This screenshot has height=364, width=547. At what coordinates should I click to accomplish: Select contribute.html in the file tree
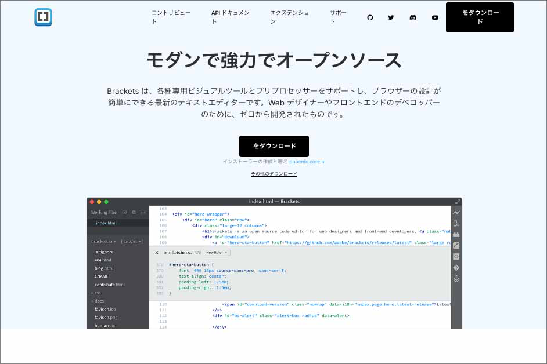[x=110, y=285]
